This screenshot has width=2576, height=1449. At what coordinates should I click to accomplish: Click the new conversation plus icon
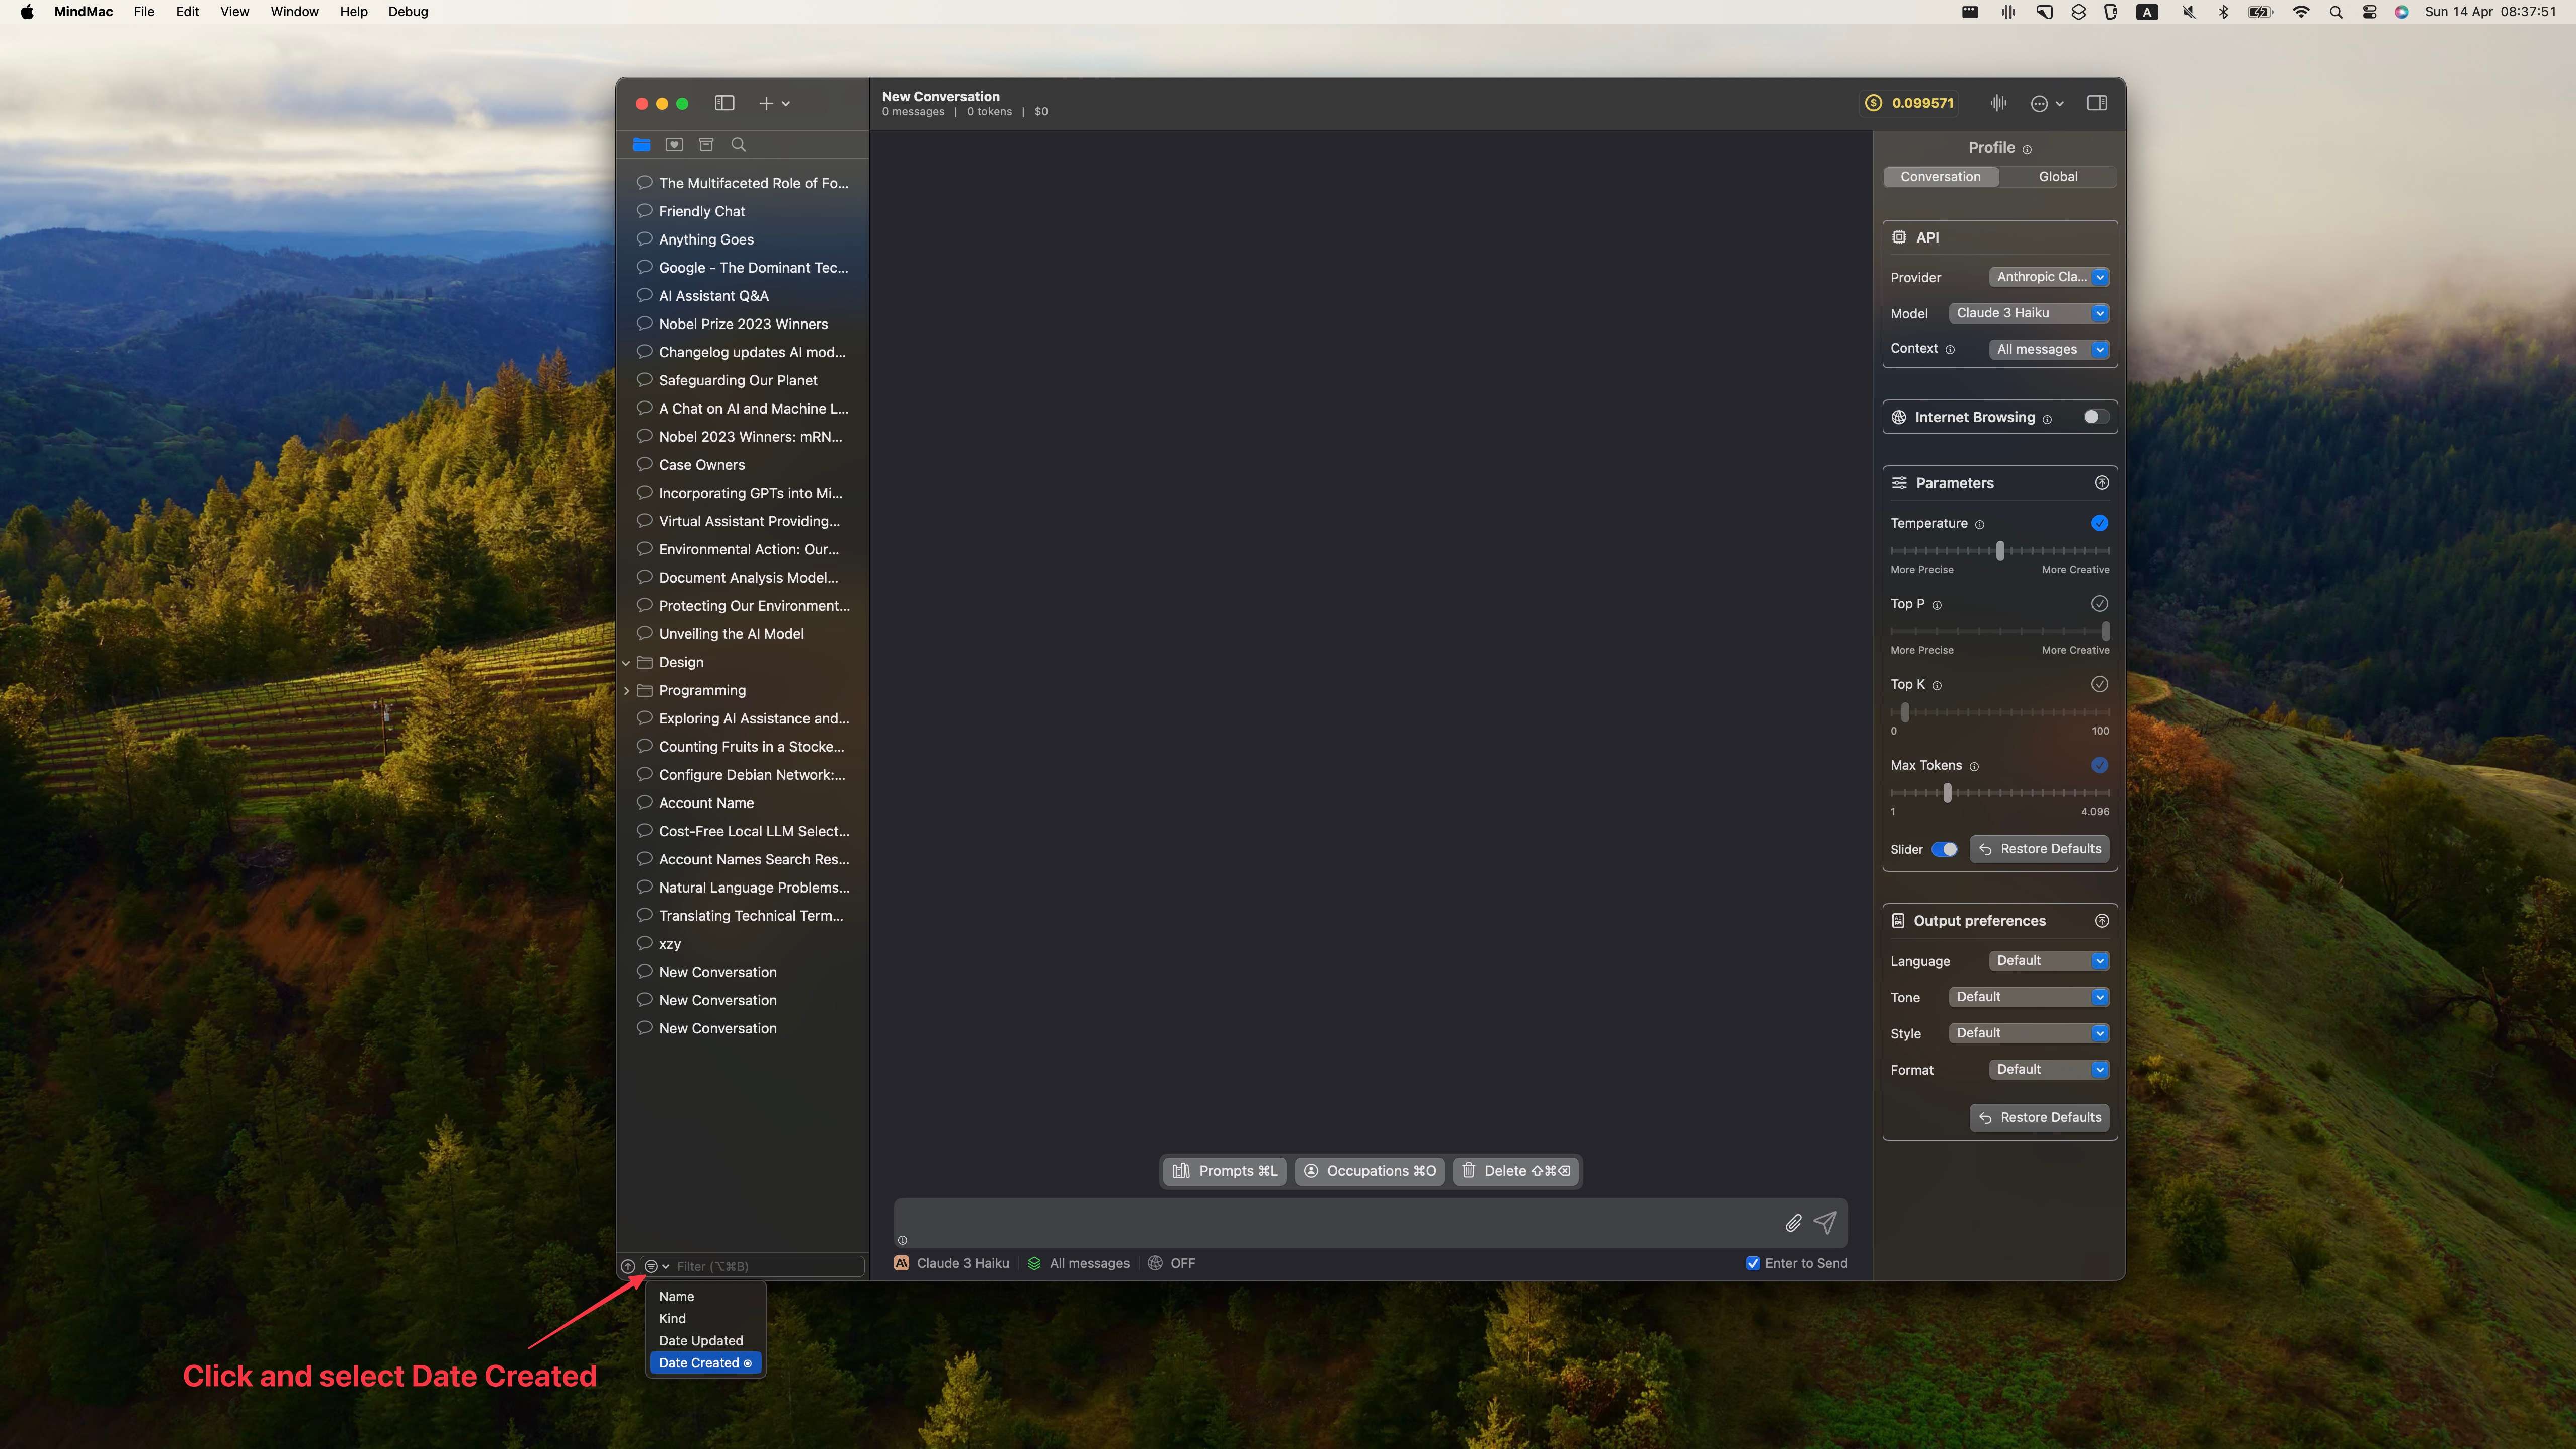pos(766,103)
